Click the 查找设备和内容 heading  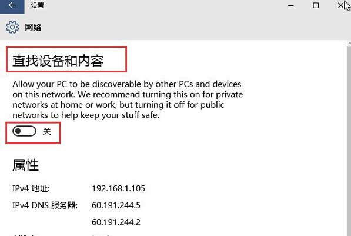pos(58,61)
